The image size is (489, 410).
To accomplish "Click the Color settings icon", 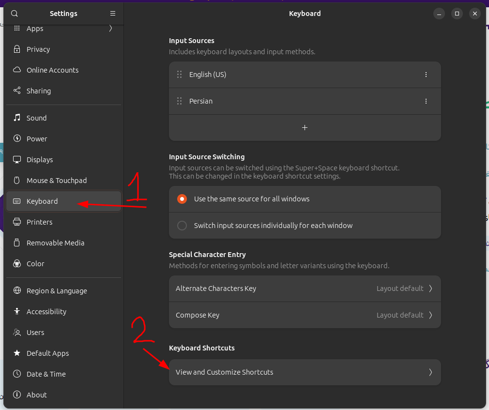I will pos(15,263).
